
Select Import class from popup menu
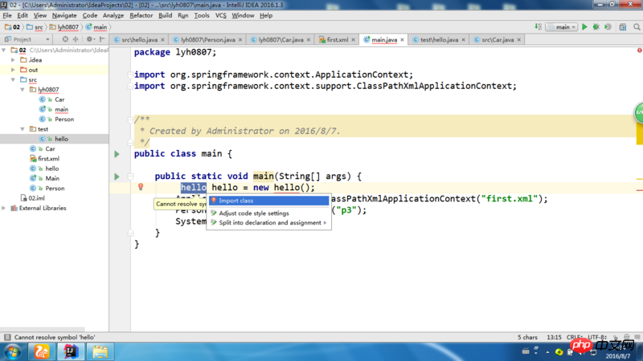coord(236,201)
